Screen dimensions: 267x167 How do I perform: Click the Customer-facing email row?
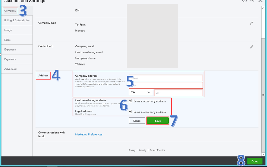[x=89, y=52]
